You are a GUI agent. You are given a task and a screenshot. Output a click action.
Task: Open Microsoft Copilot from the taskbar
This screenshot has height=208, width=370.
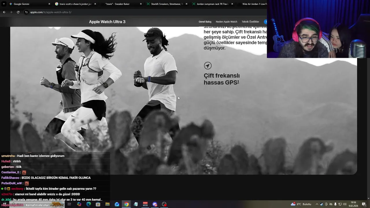pos(79,204)
